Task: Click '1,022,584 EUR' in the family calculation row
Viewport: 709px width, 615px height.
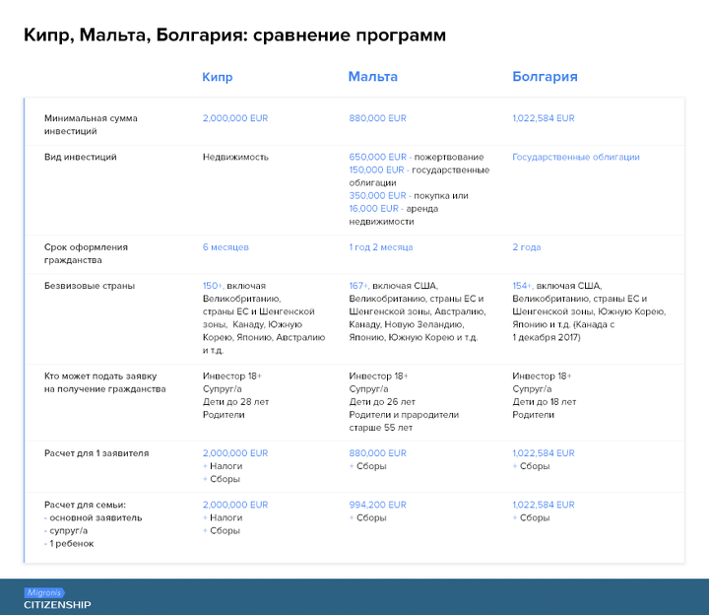Action: coord(543,505)
